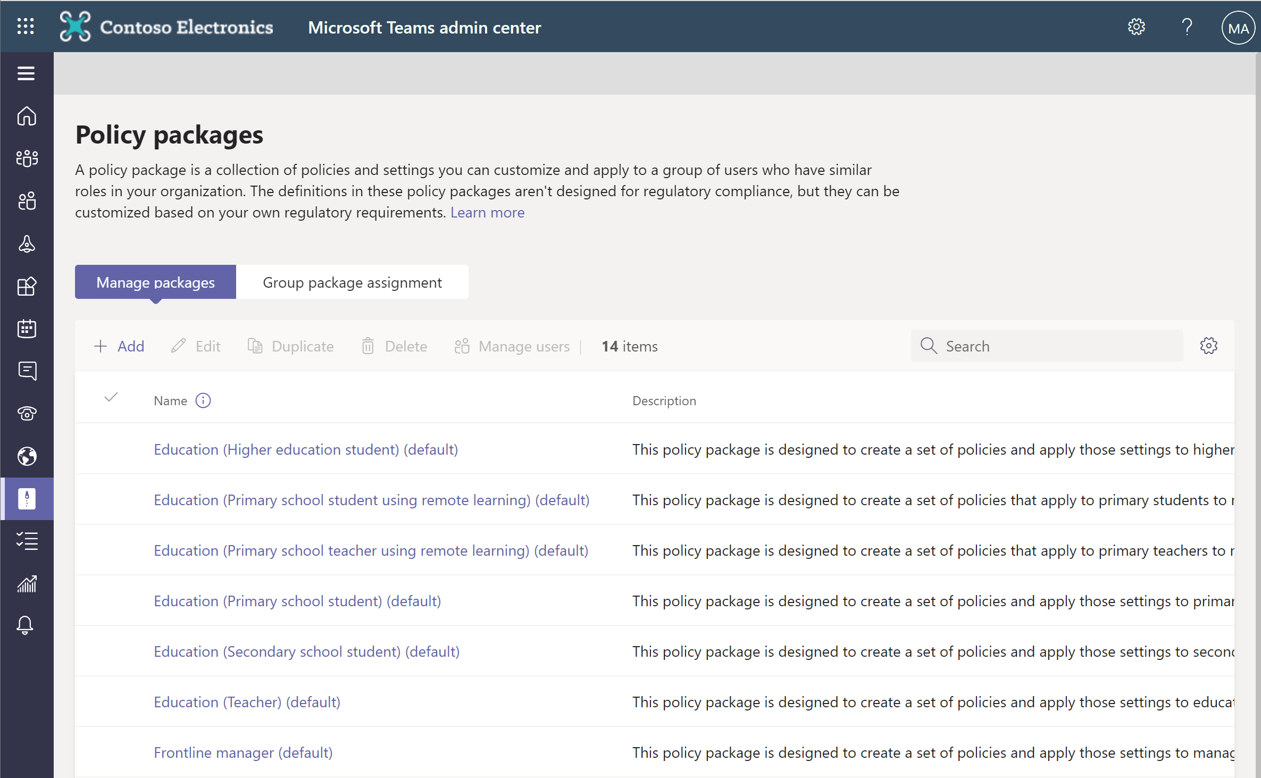Open the Learn more hyperlink
Viewport: 1261px width, 778px height.
point(487,212)
